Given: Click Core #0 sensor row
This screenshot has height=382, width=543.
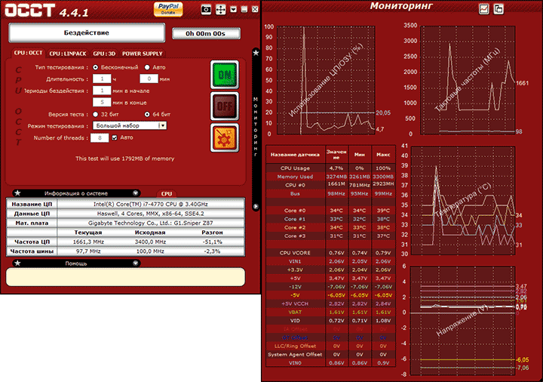Looking at the screenshot, I should [x=331, y=211].
